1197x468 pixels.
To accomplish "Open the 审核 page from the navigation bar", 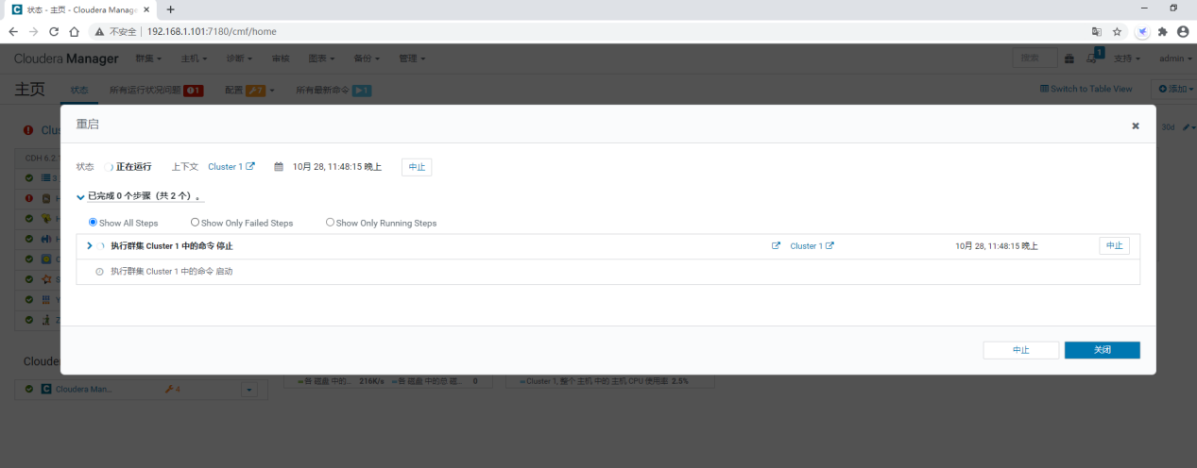I will pos(281,58).
